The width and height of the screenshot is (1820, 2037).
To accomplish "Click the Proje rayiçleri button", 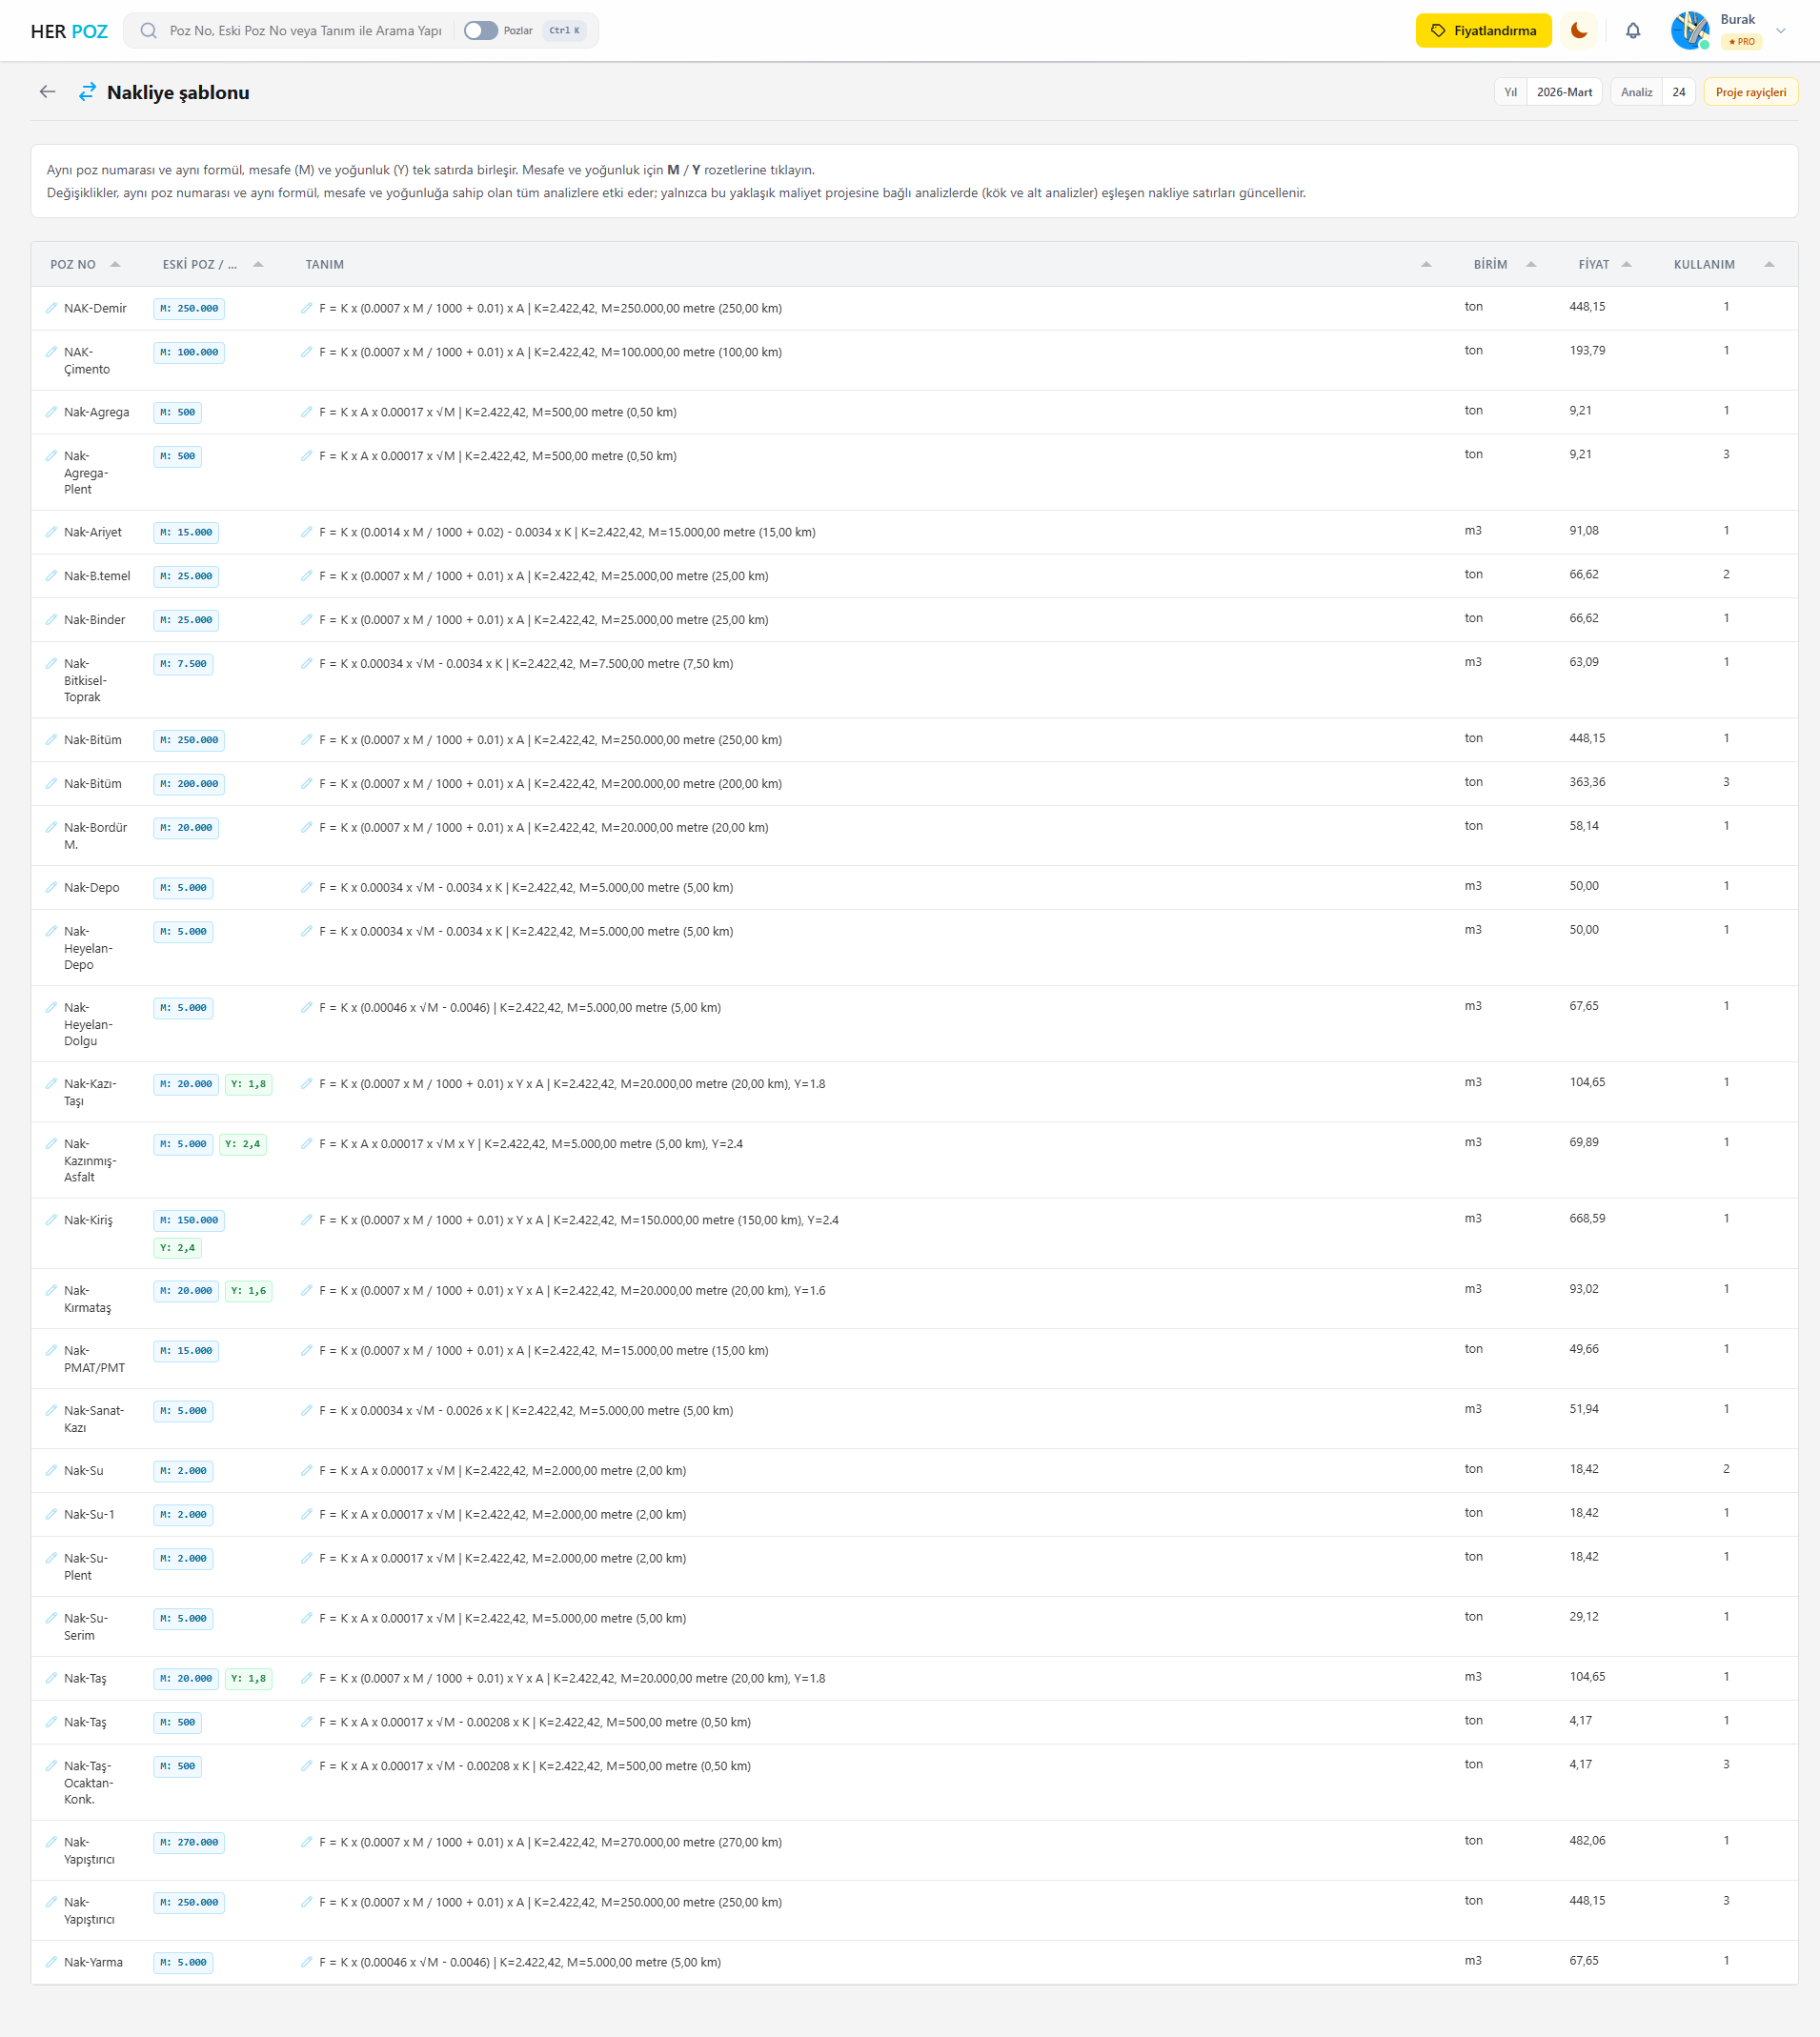I will click(1750, 92).
